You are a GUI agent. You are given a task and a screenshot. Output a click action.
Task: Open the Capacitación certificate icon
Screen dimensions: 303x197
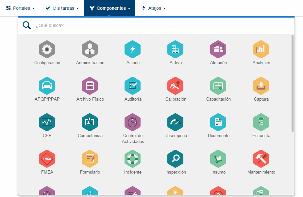coord(218,86)
